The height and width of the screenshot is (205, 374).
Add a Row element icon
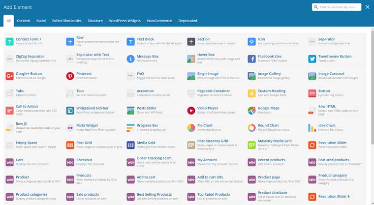(70, 41)
